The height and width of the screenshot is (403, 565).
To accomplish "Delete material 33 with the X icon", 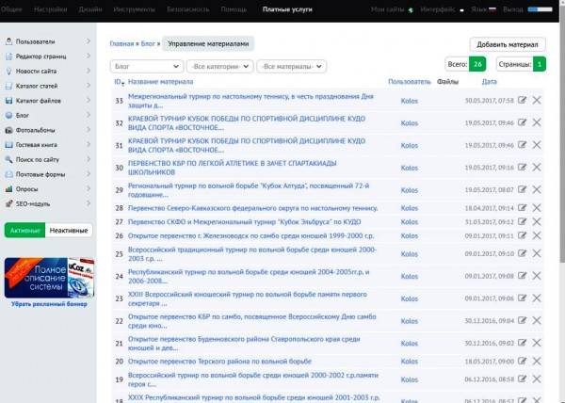I will (x=537, y=100).
